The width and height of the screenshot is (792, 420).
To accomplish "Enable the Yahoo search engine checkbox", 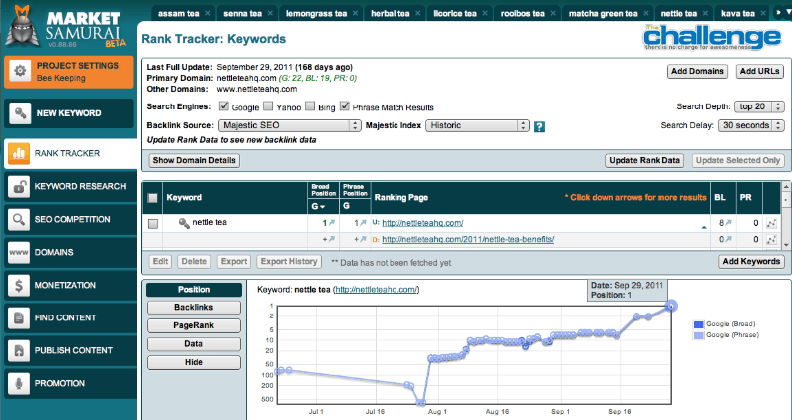I will coord(266,106).
